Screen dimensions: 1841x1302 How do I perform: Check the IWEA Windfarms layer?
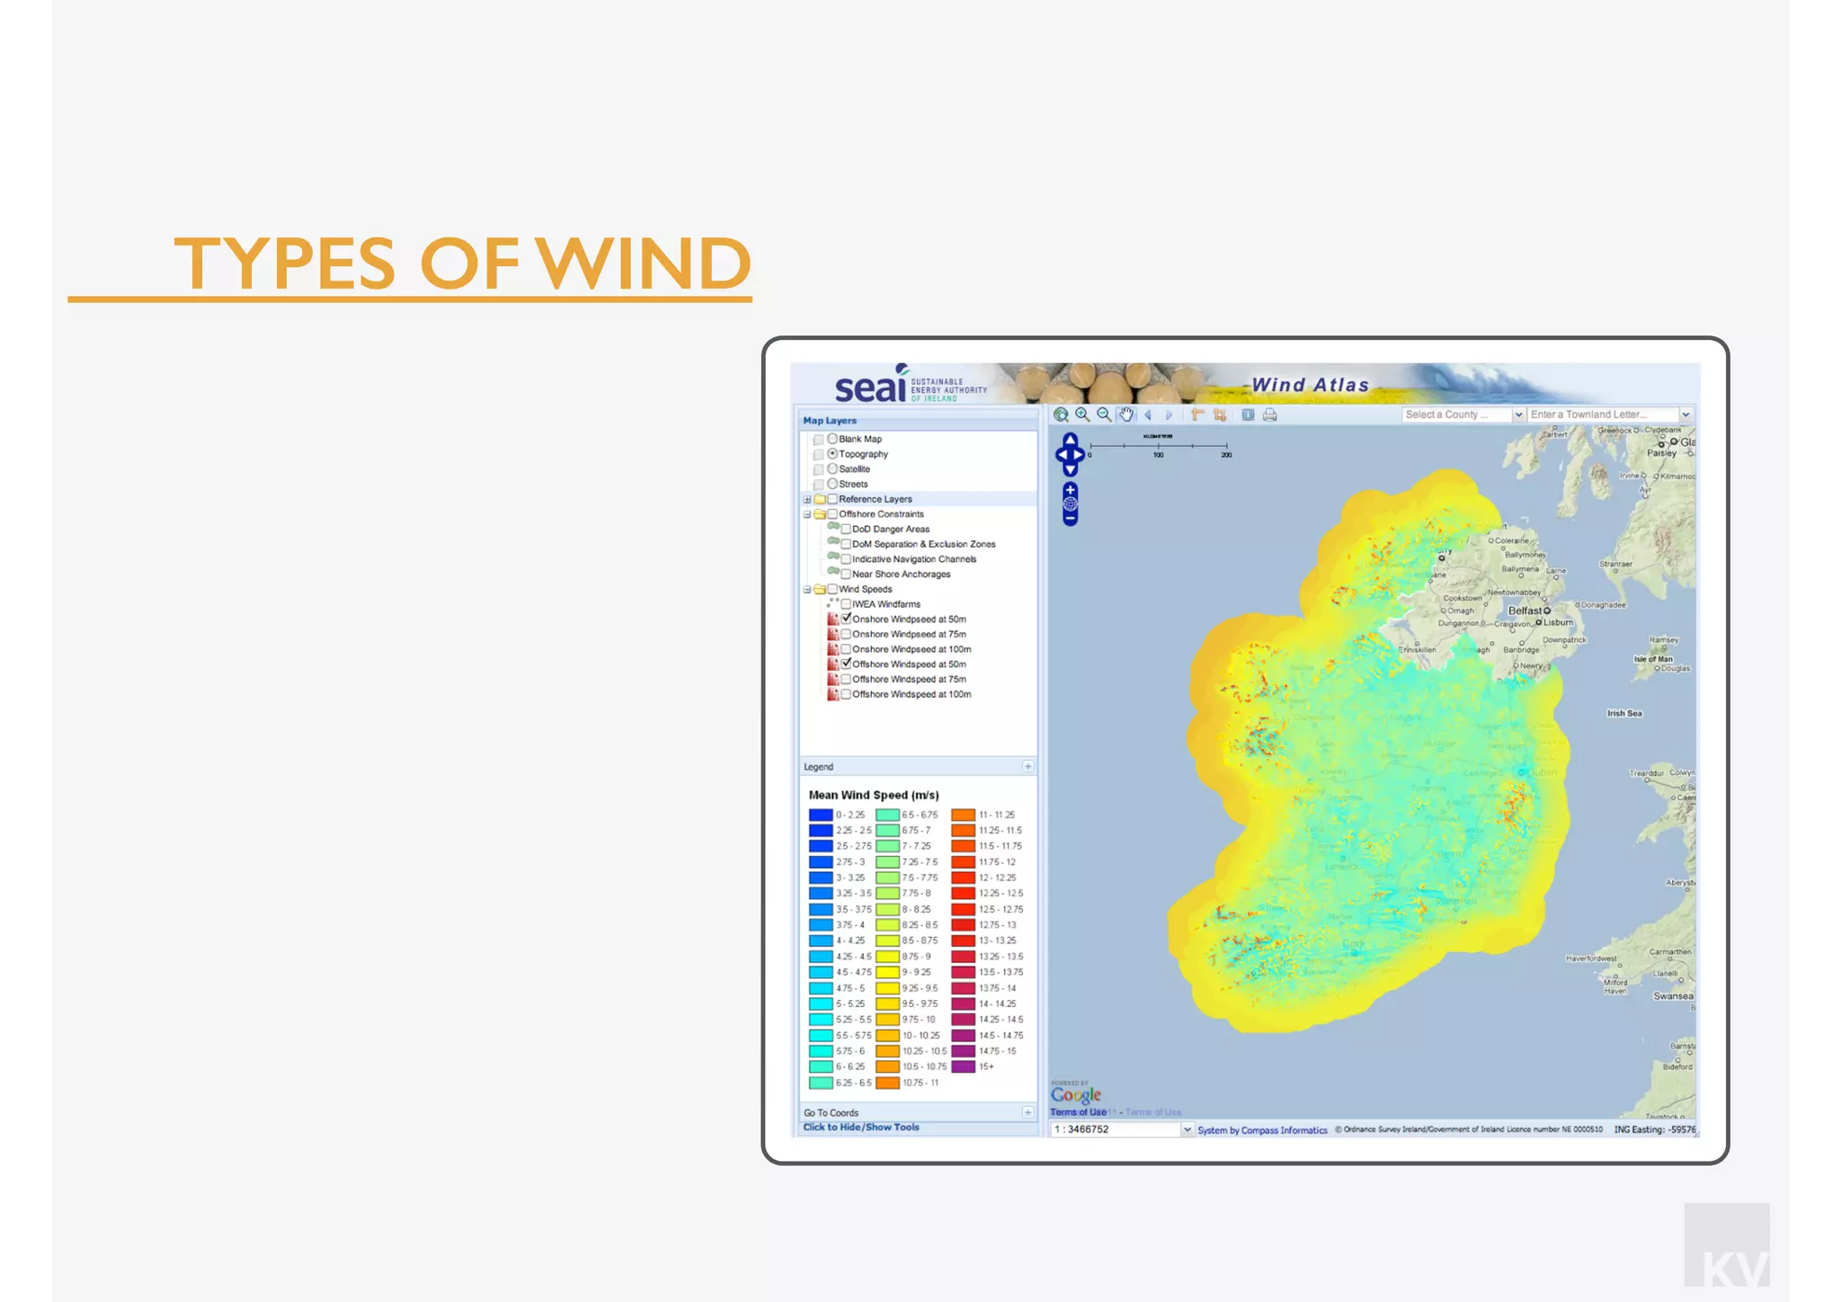(x=846, y=604)
